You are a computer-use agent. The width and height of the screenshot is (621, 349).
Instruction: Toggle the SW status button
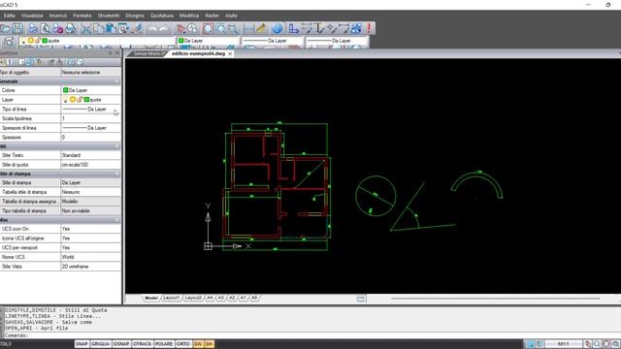click(x=198, y=344)
